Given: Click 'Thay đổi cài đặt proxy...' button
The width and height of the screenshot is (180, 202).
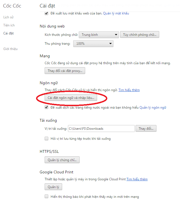Looking at the screenshot, I should click(65, 71).
